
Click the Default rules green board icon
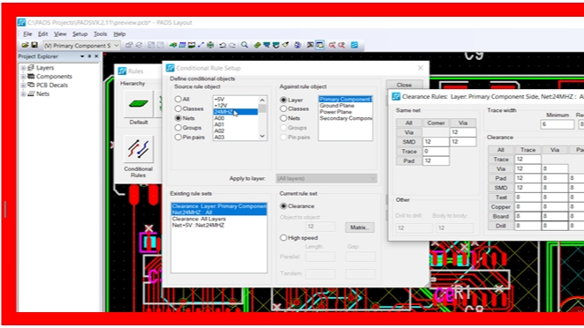point(139,104)
